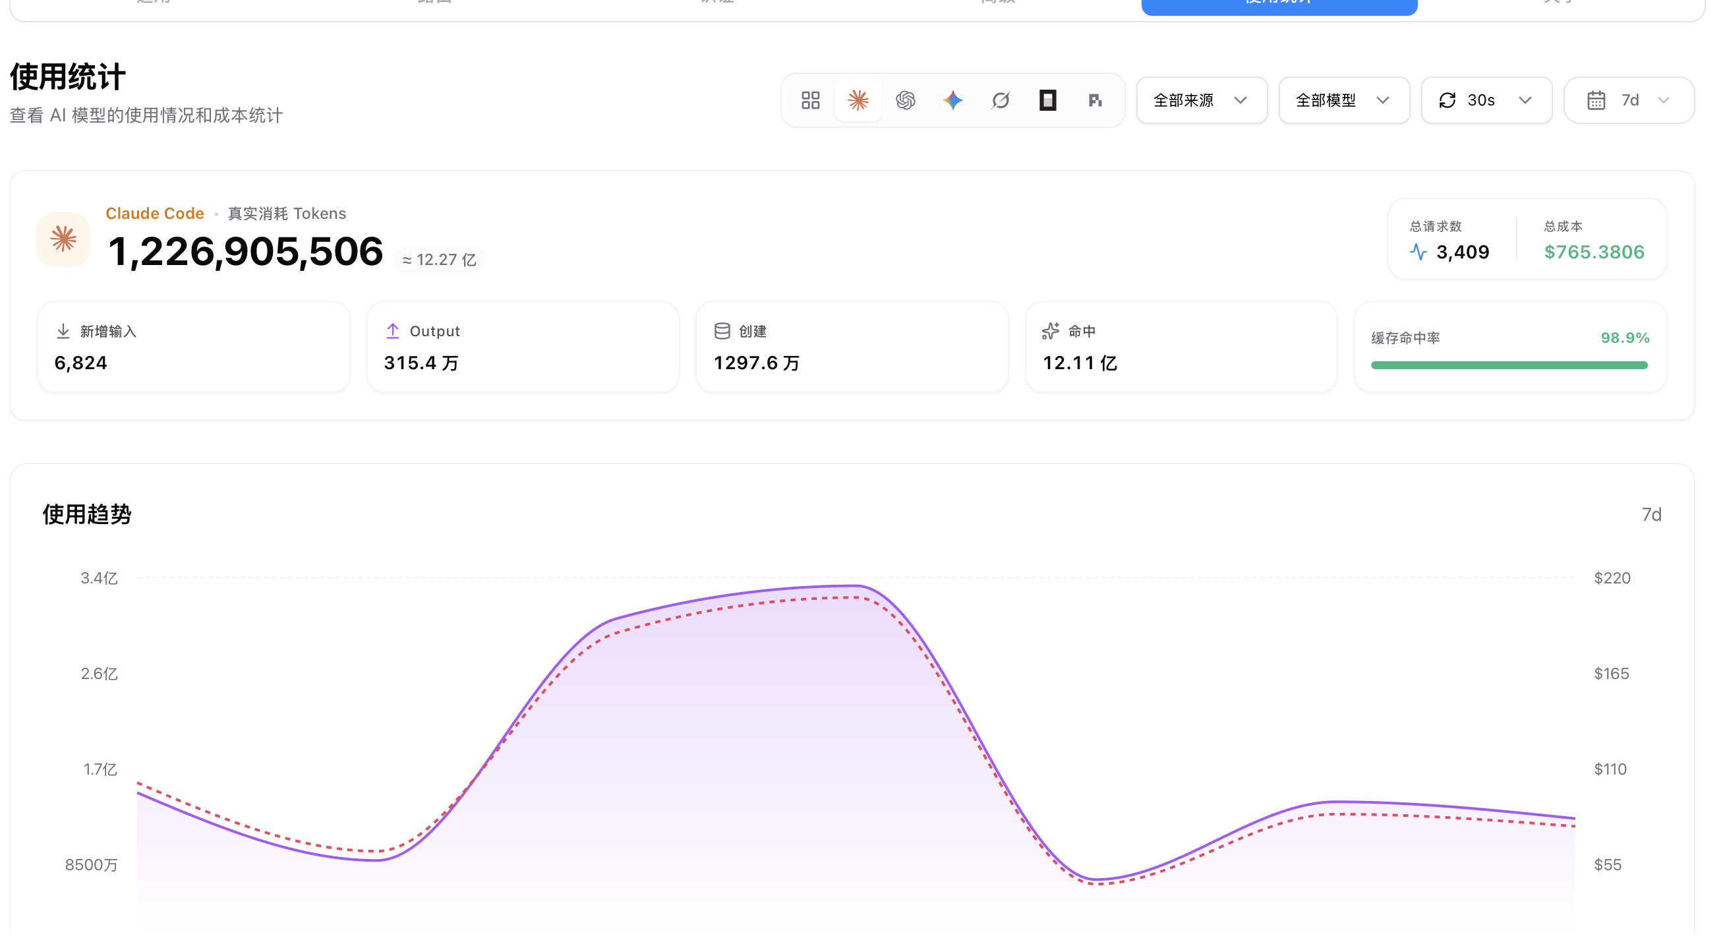Expand the 30s refresh interval dropdown
1723x948 pixels.
pos(1486,100)
